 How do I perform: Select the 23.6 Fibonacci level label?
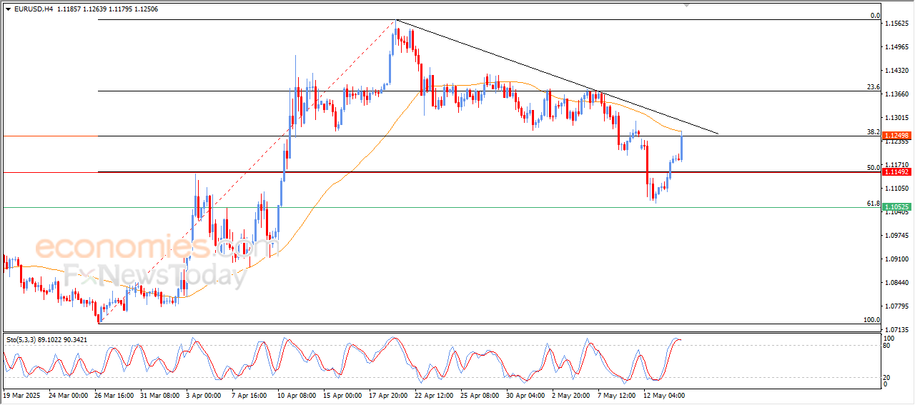click(874, 87)
